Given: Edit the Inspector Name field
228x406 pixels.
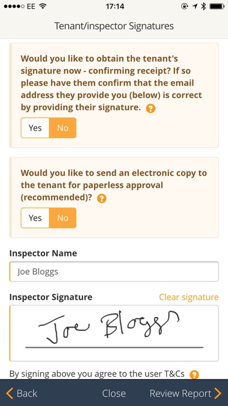Looking at the screenshot, I should (x=114, y=272).
